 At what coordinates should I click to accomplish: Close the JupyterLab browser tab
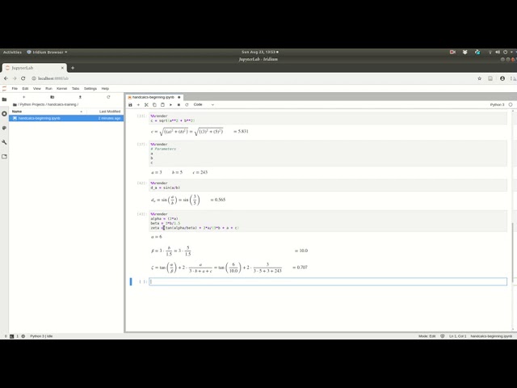point(62,68)
